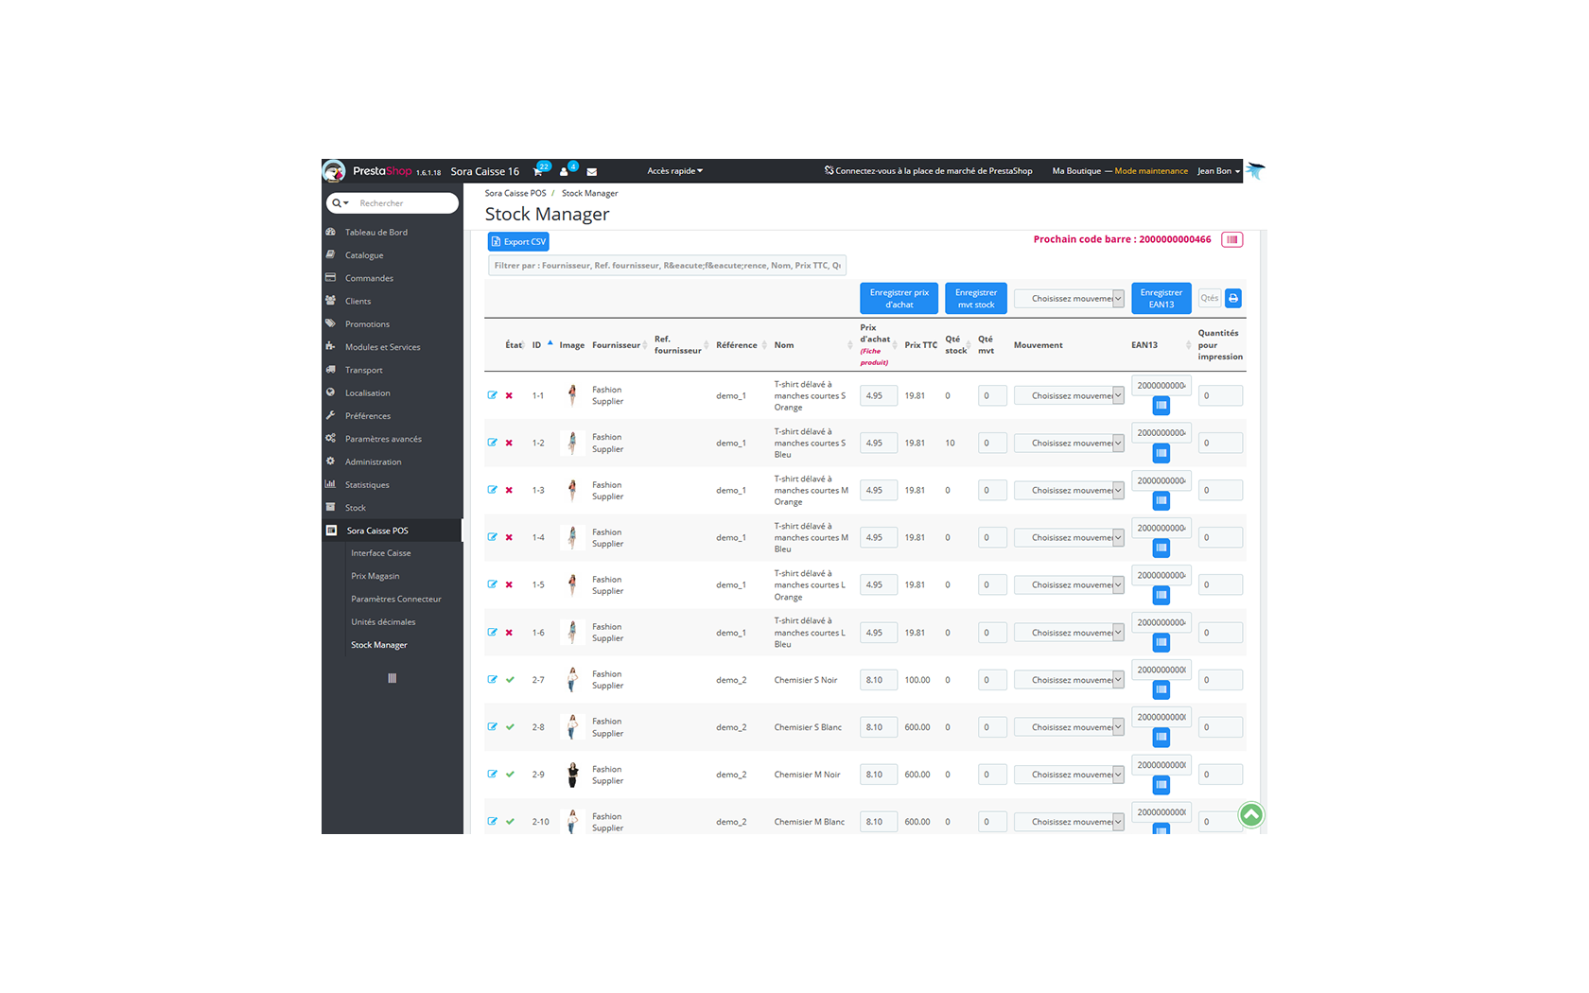Click the print quantity field for row 1-2

tap(1220, 443)
